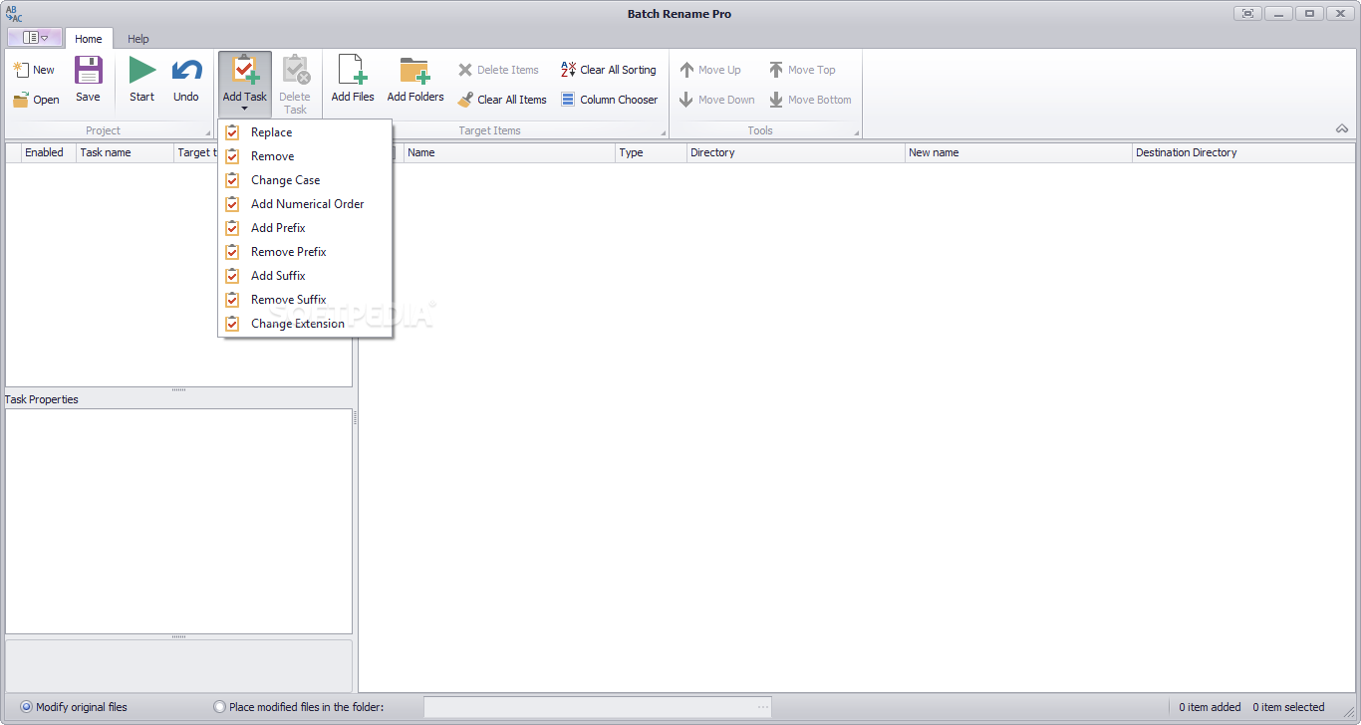This screenshot has height=725, width=1361.
Task: Click the Move Top button
Action: 802,70
